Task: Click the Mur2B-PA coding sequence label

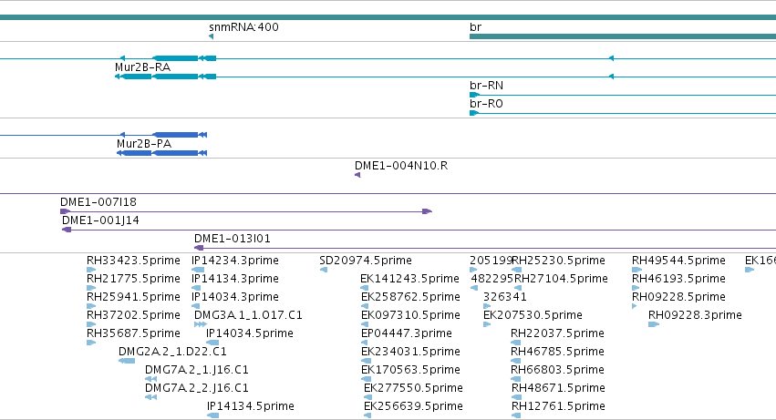Action: [144, 144]
